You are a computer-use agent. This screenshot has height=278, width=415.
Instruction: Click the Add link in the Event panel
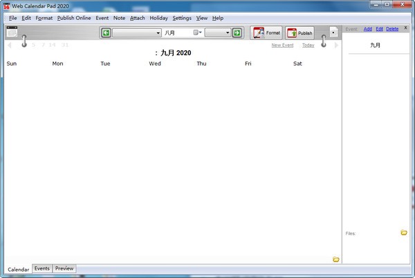point(368,29)
